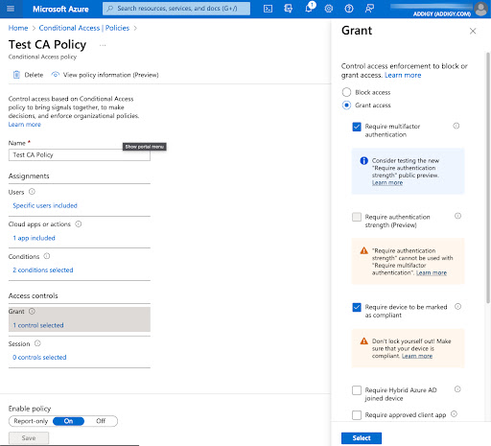Click the Name field containing Test CA Policy
Image resolution: width=491 pixels, height=446 pixels.
point(80,154)
